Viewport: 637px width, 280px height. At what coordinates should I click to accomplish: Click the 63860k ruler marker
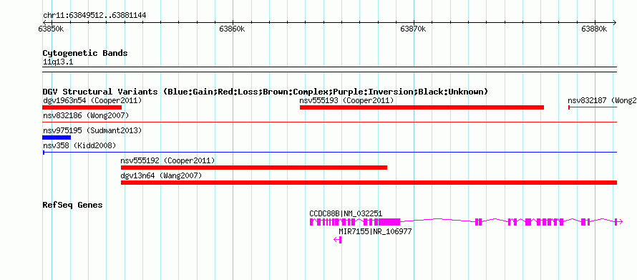(x=232, y=29)
